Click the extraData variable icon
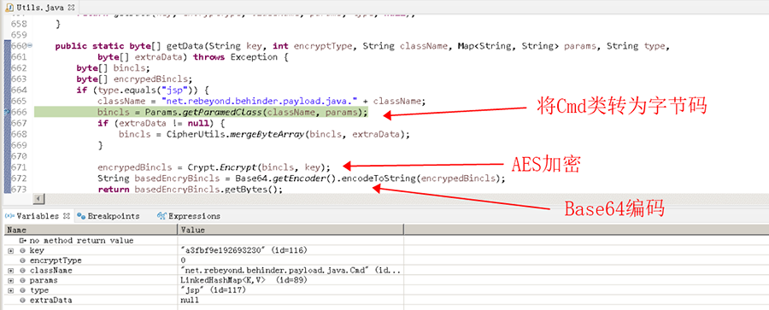The width and height of the screenshot is (769, 310). point(22,300)
